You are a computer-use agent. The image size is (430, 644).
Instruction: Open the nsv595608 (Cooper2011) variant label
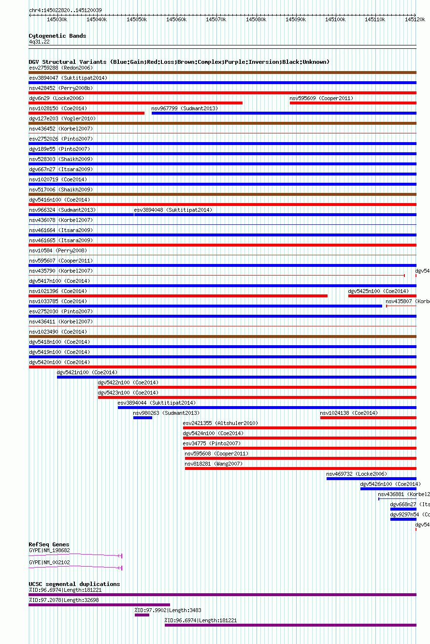[216, 454]
